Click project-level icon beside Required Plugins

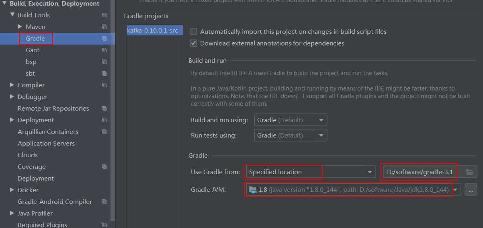coord(104,225)
